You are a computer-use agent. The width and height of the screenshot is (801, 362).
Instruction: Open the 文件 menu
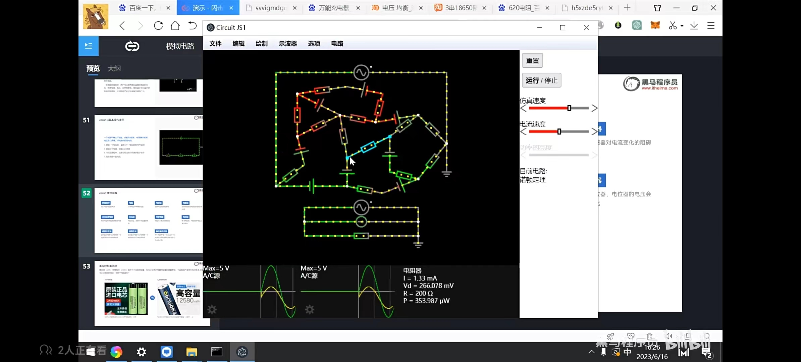tap(215, 44)
